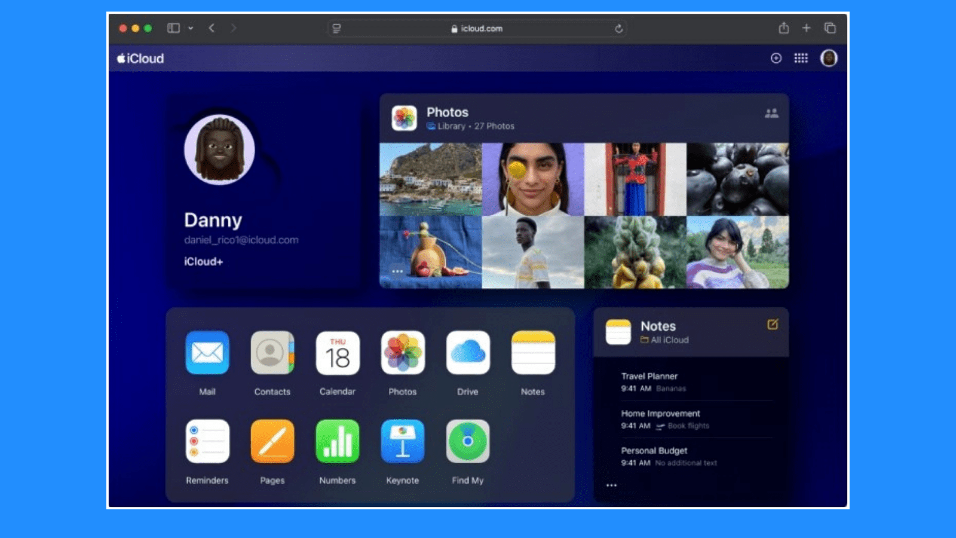Launch the Pages app icon

(x=272, y=442)
